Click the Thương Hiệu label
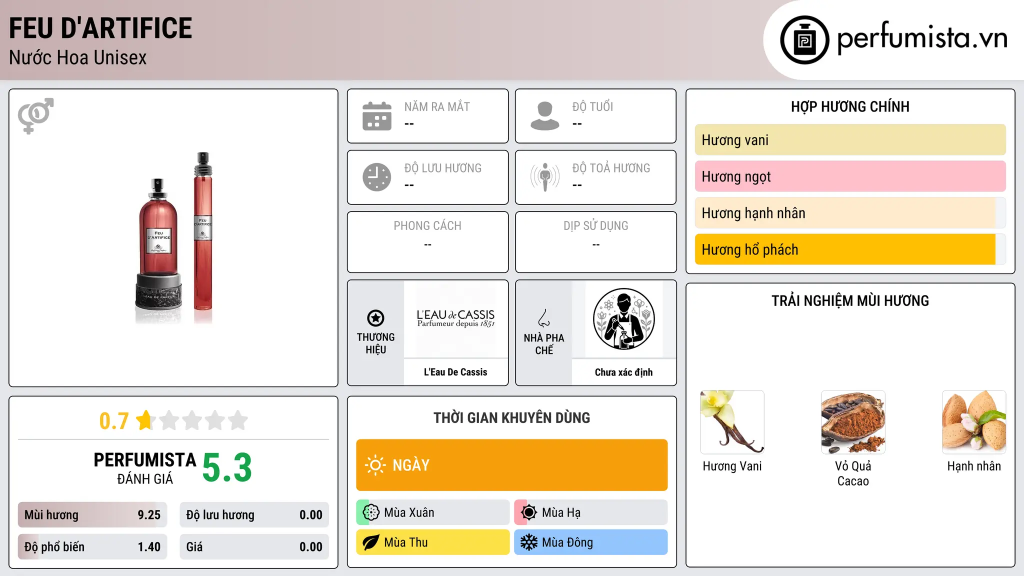This screenshot has height=576, width=1024. [376, 343]
